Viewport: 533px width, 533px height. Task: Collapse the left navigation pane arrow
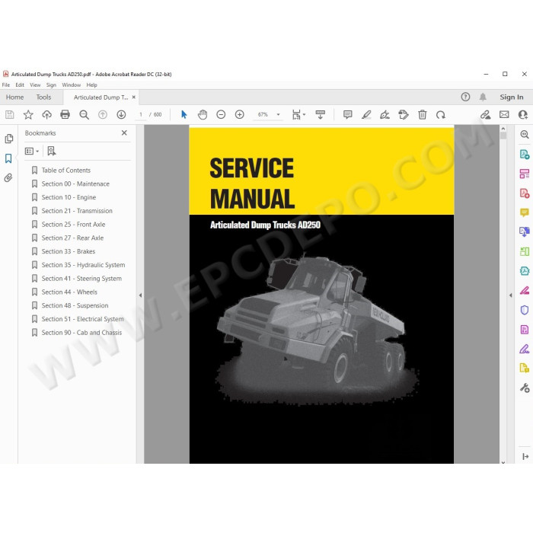(x=140, y=295)
